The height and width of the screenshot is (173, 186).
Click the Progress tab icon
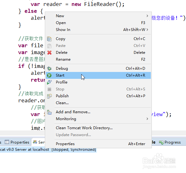[x=161, y=142]
